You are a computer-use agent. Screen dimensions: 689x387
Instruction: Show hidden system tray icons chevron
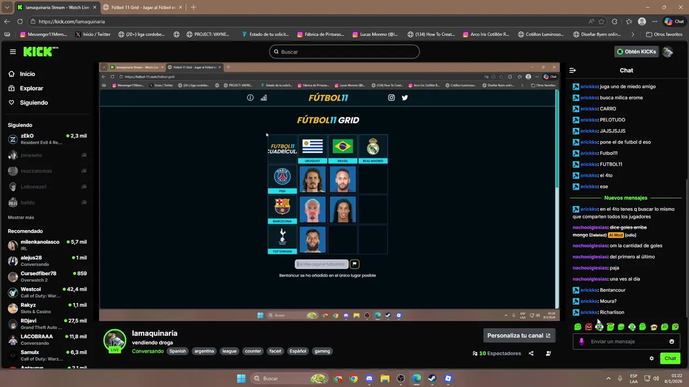point(609,378)
